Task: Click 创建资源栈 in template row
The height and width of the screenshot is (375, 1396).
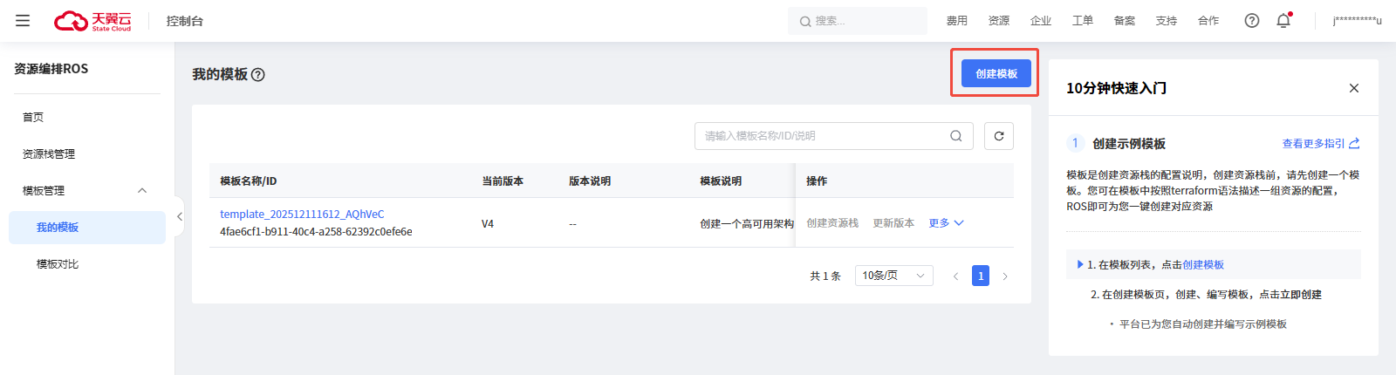Action: point(832,223)
